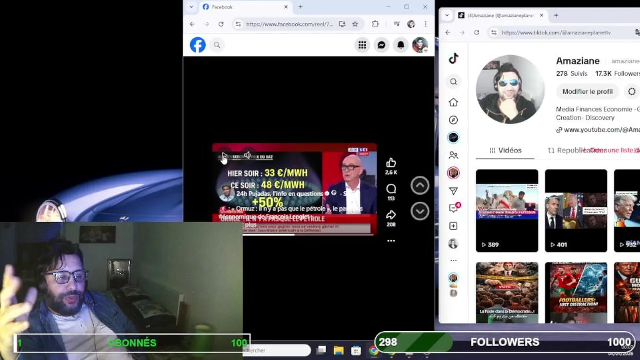Open the Facebook menu grid

point(362,45)
